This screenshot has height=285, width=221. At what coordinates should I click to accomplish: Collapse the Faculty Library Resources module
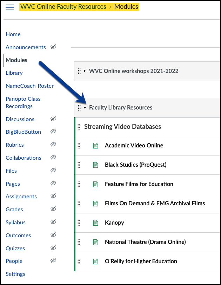(x=85, y=108)
